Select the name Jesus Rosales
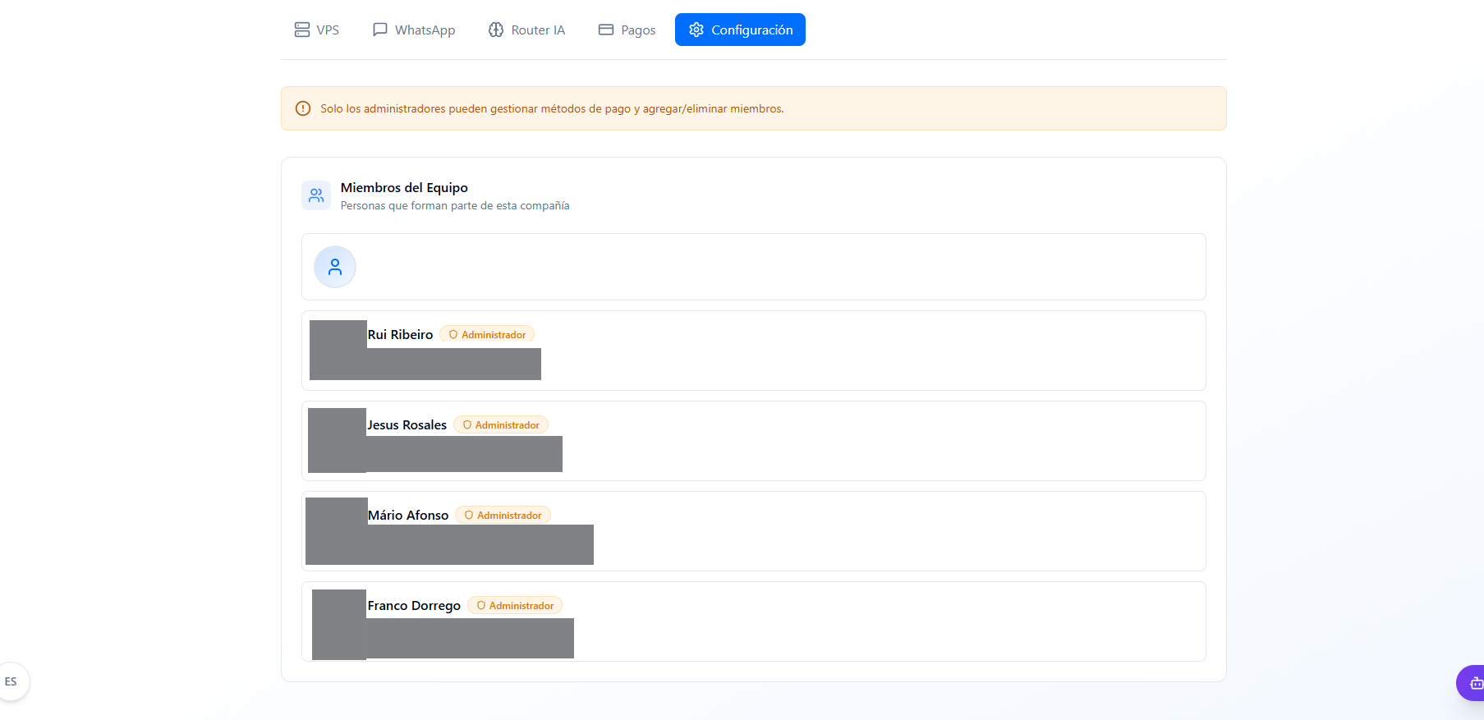 click(x=407, y=425)
